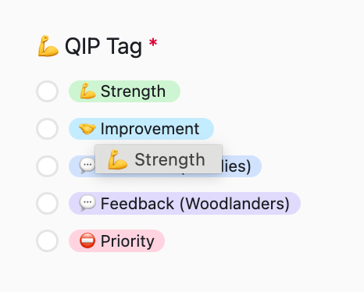Click the flexed bicep icon in Strength tag

87,91
